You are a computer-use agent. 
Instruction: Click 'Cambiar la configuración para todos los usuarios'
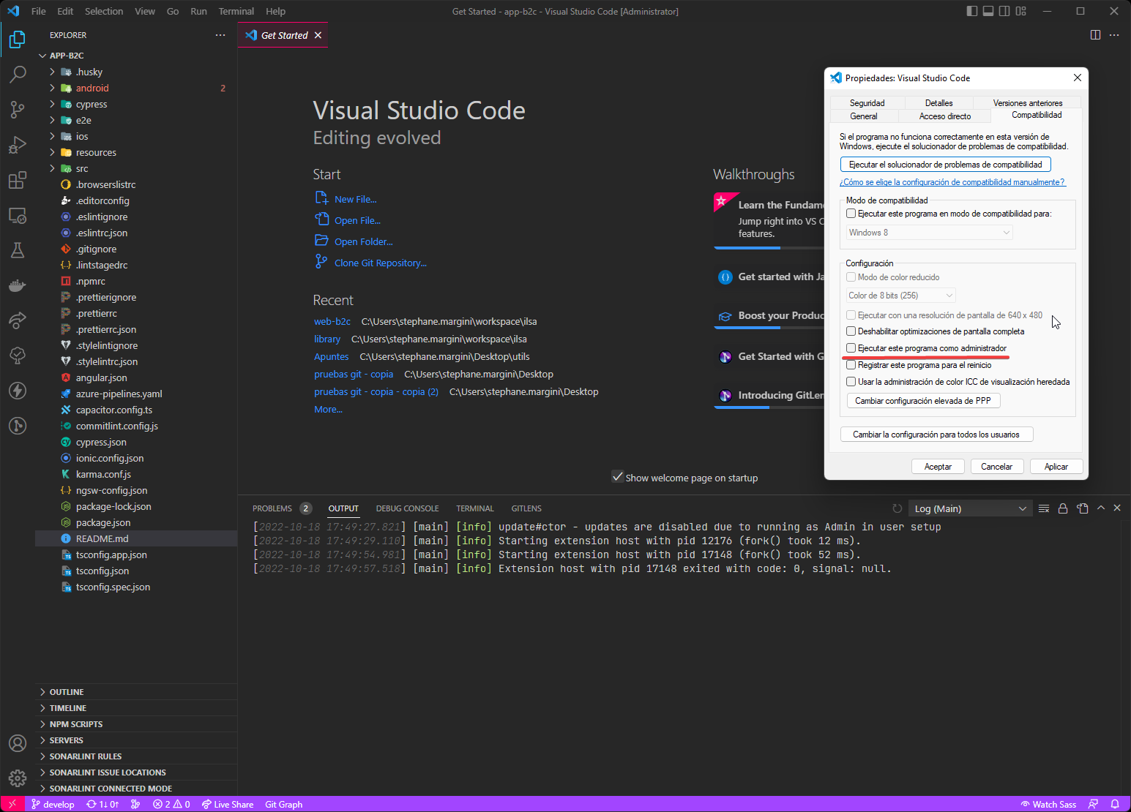pyautogui.click(x=936, y=435)
